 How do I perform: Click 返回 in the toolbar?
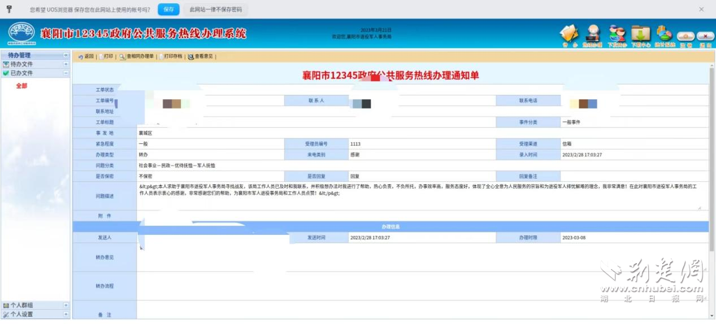tap(86, 56)
